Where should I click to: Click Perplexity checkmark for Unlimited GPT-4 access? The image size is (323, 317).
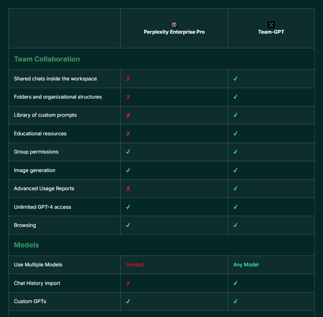tap(128, 207)
